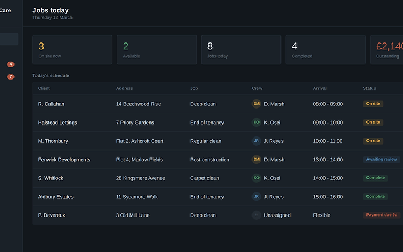Click address Flat 2, Ashcroft Court
Screen dimensions: 403x252
(x=140, y=141)
